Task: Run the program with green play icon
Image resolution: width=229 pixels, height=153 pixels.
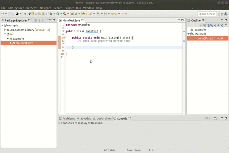Action: tap(58, 14)
